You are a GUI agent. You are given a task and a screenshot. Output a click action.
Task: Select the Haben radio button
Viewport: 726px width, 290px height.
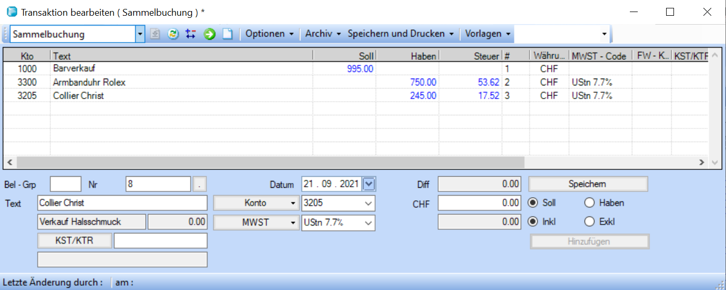click(589, 203)
